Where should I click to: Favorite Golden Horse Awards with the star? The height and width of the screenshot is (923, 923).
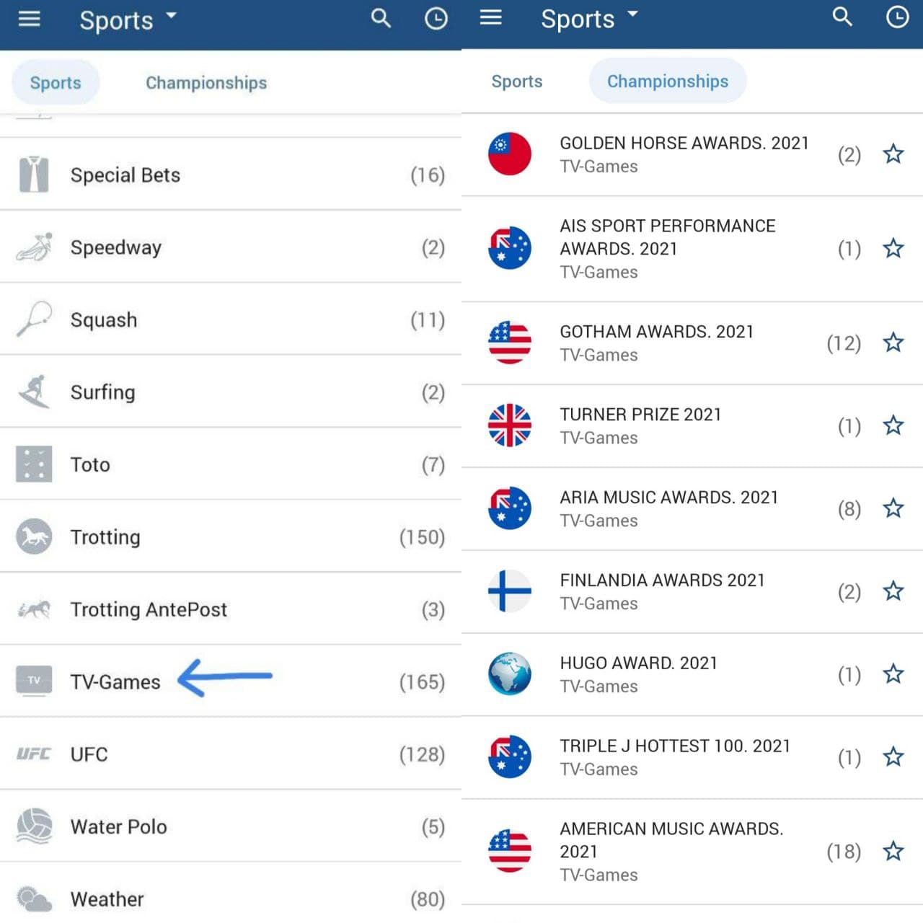pyautogui.click(x=893, y=154)
